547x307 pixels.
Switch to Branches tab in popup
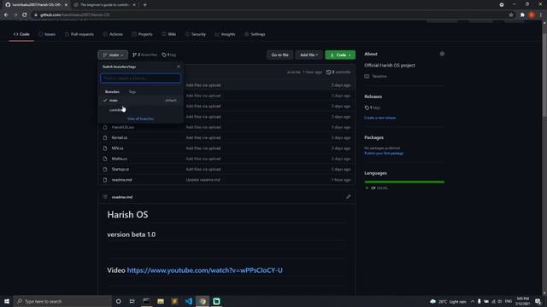tap(112, 91)
